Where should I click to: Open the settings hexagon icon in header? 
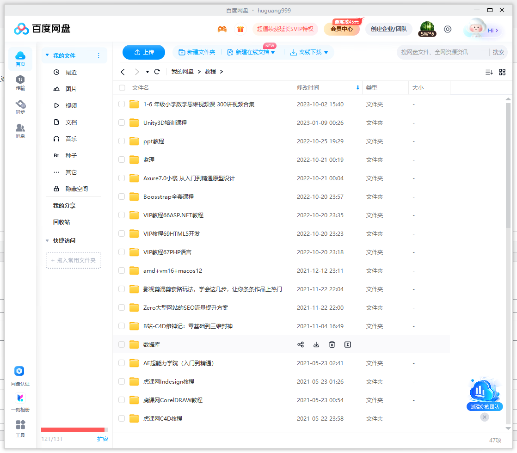(x=448, y=29)
